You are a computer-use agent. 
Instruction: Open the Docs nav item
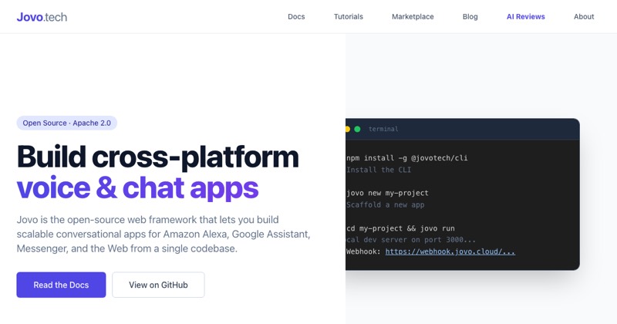pyautogui.click(x=296, y=16)
